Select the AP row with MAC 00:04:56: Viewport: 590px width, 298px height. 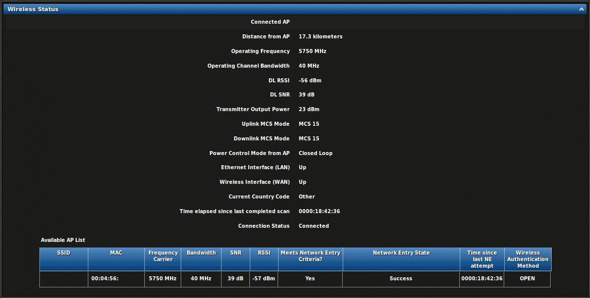tap(116, 278)
